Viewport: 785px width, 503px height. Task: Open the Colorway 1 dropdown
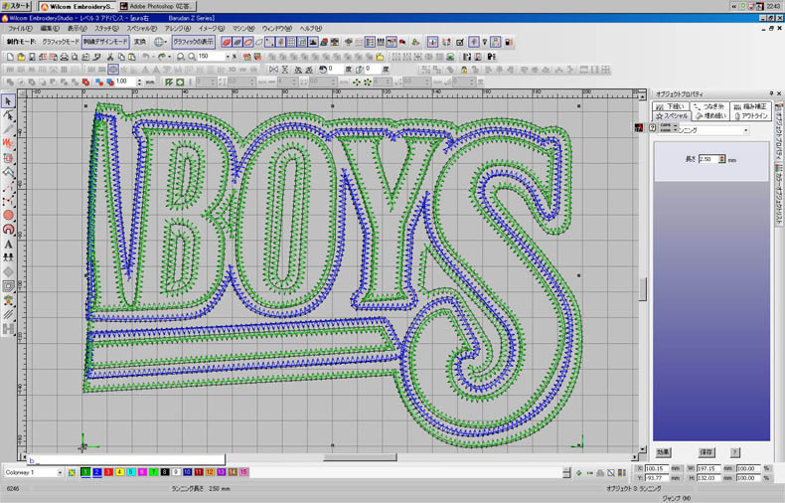click(x=60, y=473)
